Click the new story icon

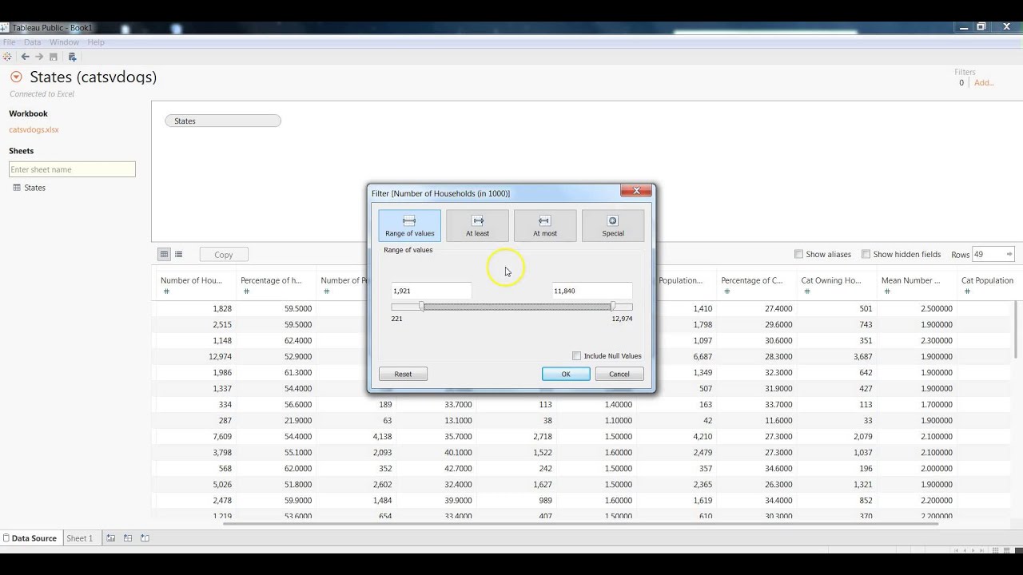[145, 538]
